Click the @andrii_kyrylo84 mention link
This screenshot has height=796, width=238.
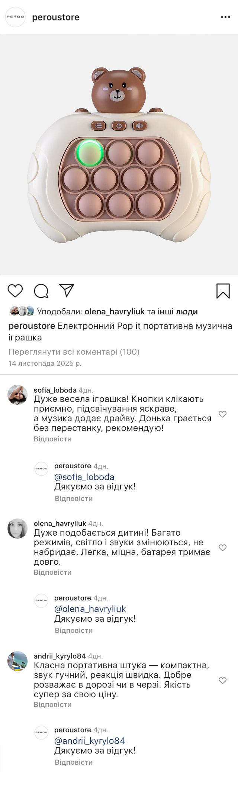coord(90,740)
